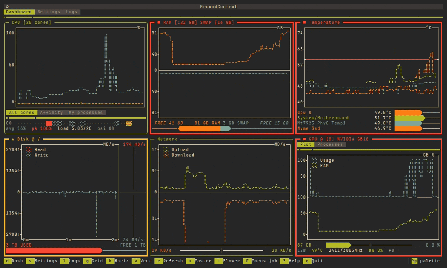The height and width of the screenshot is (268, 447).
Task: Switch to Grid layout via footer
Action: 93,261
